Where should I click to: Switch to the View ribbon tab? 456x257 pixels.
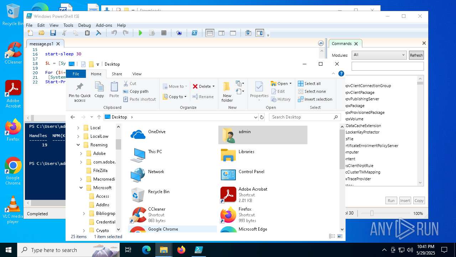137,74
